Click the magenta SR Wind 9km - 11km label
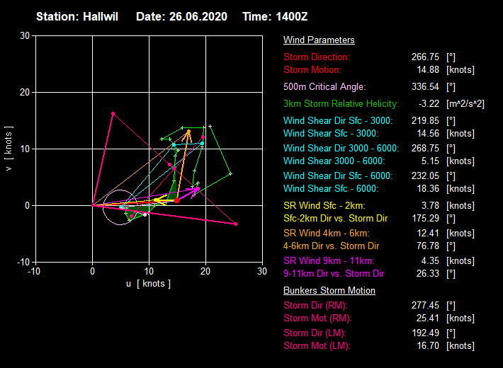The height and width of the screenshot is (368, 503). [329, 260]
